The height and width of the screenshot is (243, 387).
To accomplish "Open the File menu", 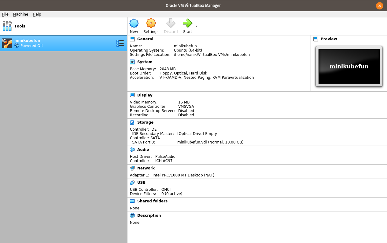I will 5,14.
